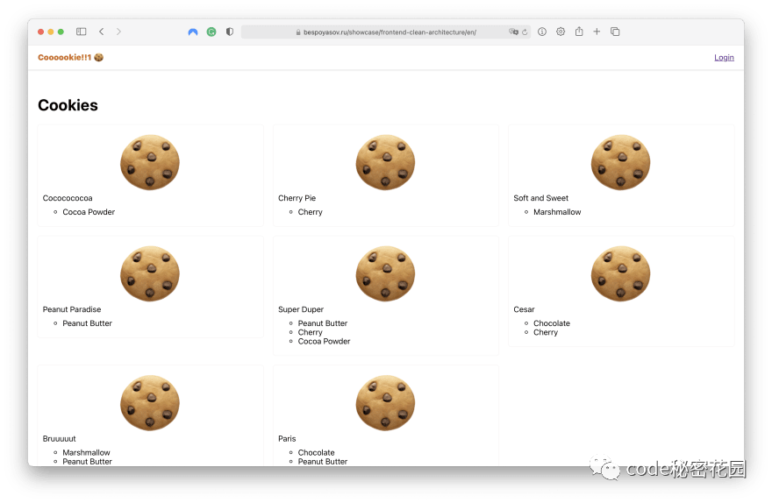This screenshot has height=503, width=772.
Task: Click Marshmallow under Soft and Sweet
Action: [557, 212]
